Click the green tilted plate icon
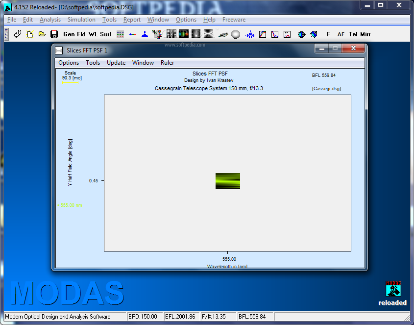The height and width of the screenshot is (325, 414). tap(223, 34)
